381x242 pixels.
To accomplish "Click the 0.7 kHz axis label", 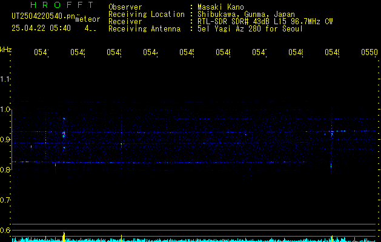I will tap(5, 200).
